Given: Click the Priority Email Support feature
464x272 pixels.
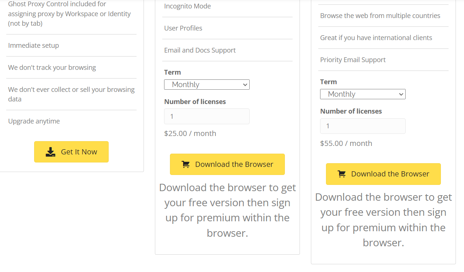Looking at the screenshot, I should [353, 60].
